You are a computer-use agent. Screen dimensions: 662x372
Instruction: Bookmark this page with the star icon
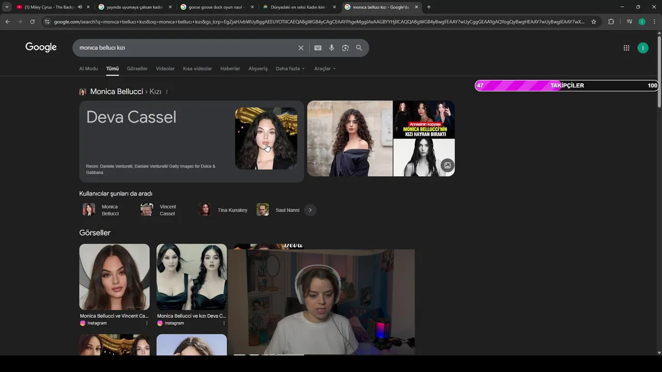(594, 22)
